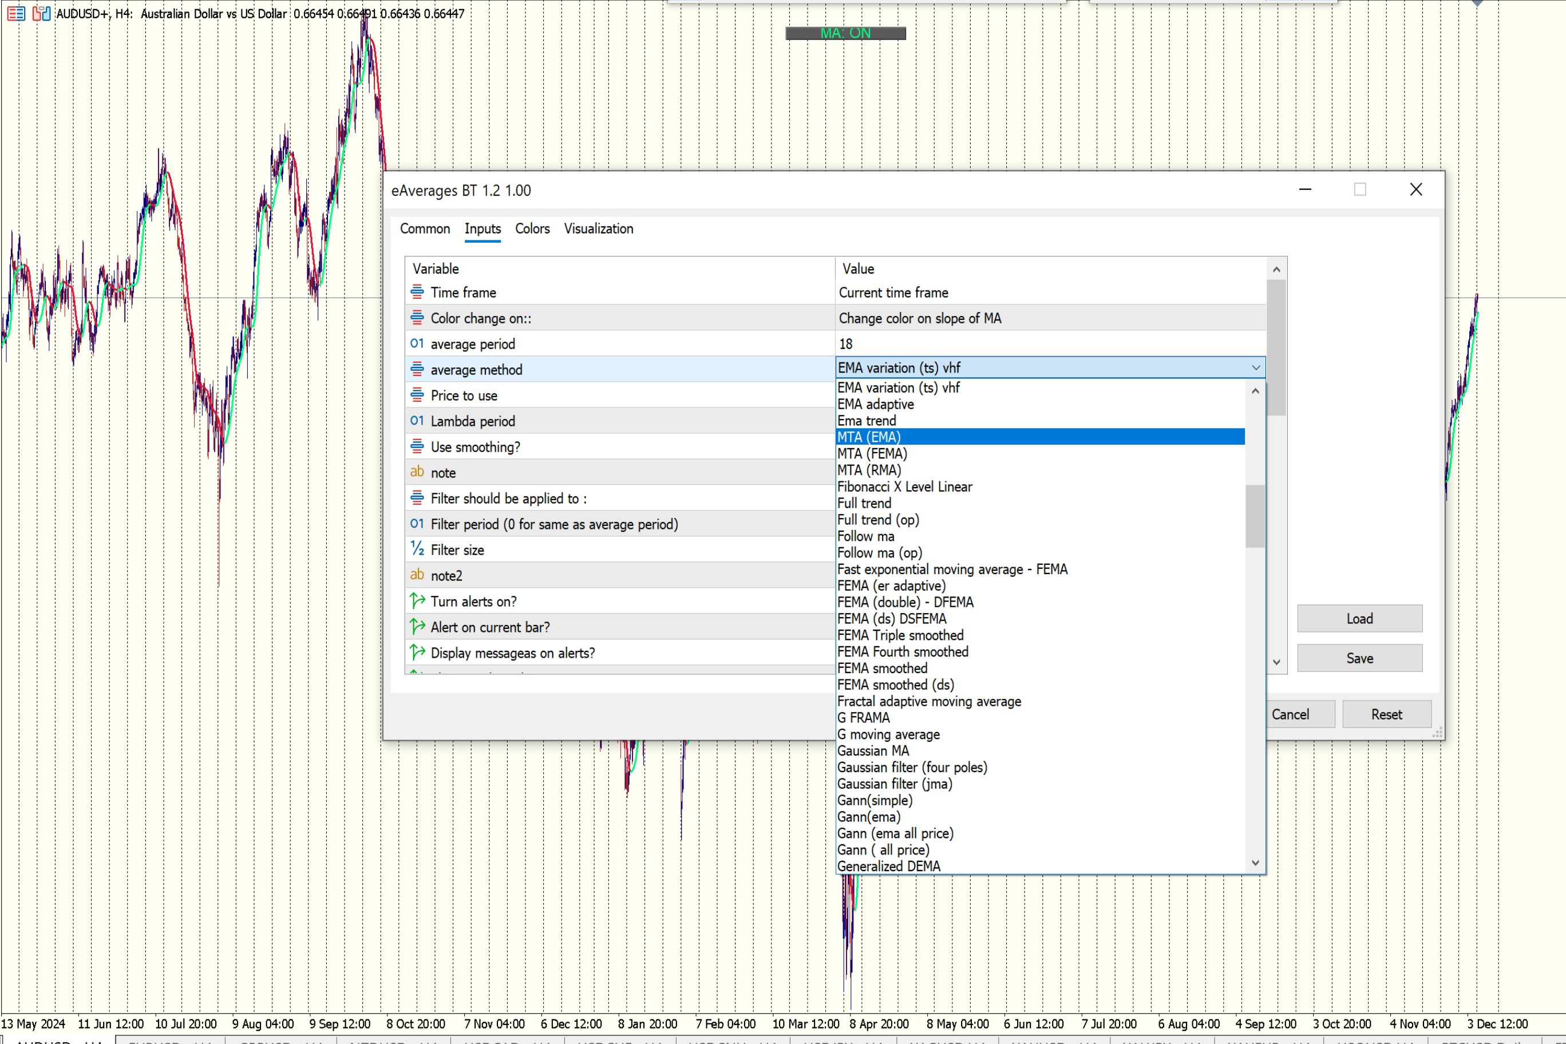Switch to the Colors tab
Screen dimensions: 1566x1044
click(532, 228)
